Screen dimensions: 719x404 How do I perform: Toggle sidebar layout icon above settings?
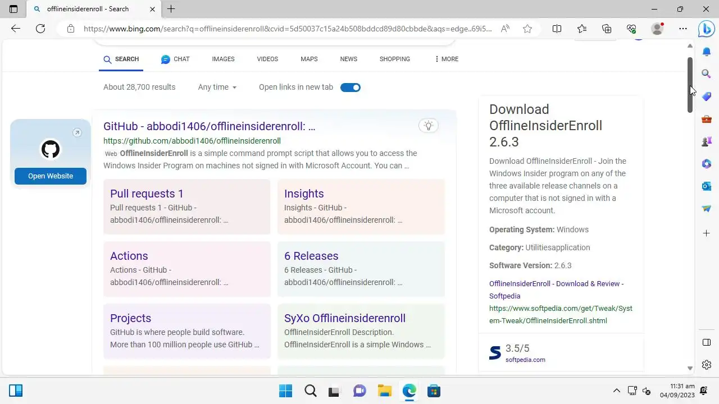point(707,342)
